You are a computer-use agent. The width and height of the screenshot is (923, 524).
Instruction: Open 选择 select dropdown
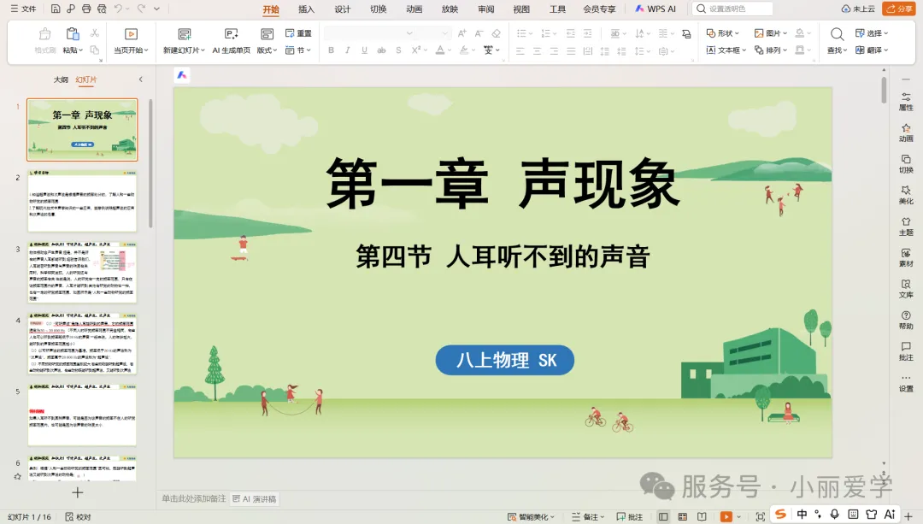click(x=872, y=33)
